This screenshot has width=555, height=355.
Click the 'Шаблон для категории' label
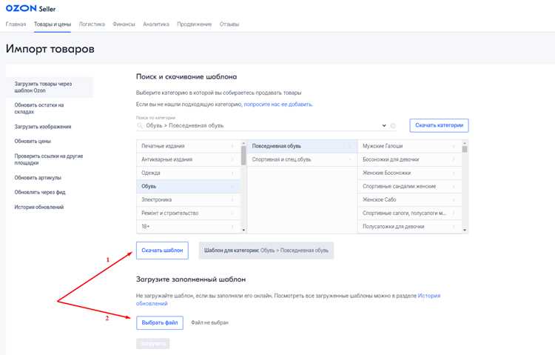[266, 251]
